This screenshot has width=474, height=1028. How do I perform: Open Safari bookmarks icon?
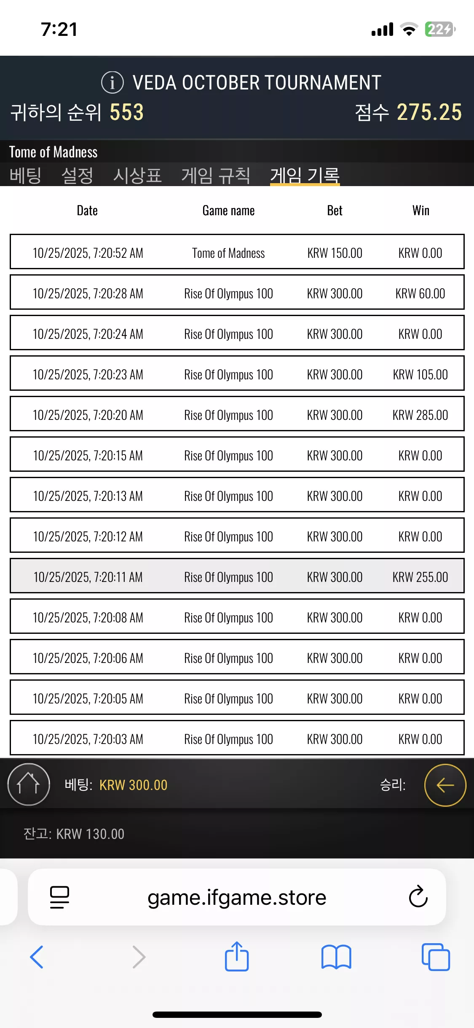336,957
